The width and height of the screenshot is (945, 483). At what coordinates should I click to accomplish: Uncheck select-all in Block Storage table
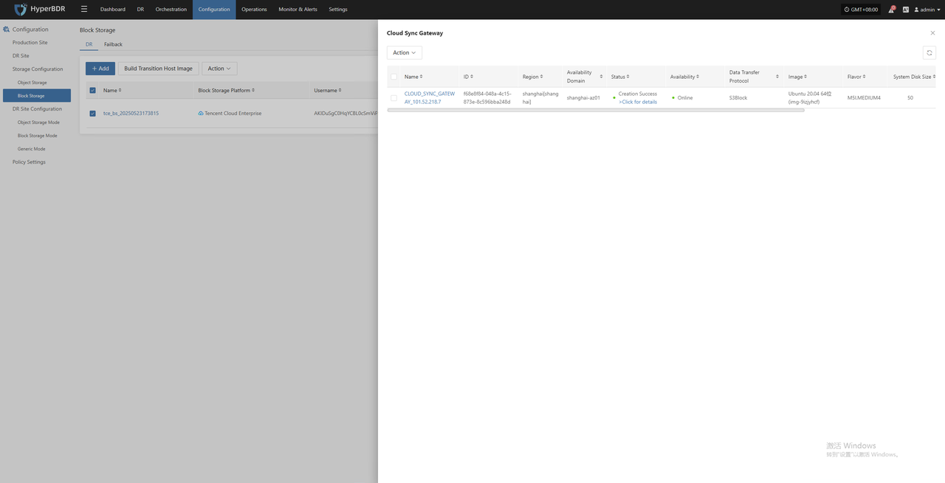(x=92, y=90)
